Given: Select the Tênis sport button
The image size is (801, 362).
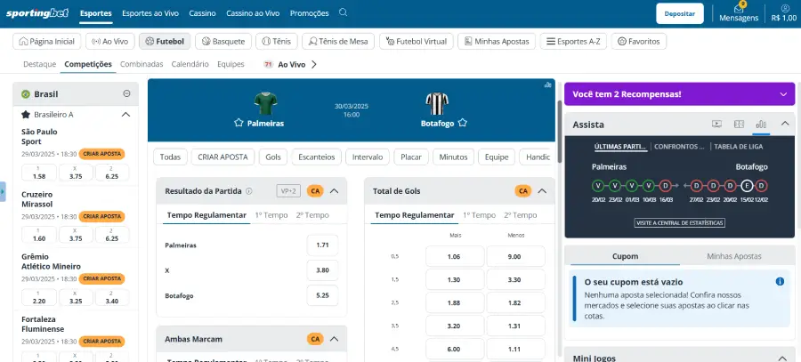Looking at the screenshot, I should (277, 41).
